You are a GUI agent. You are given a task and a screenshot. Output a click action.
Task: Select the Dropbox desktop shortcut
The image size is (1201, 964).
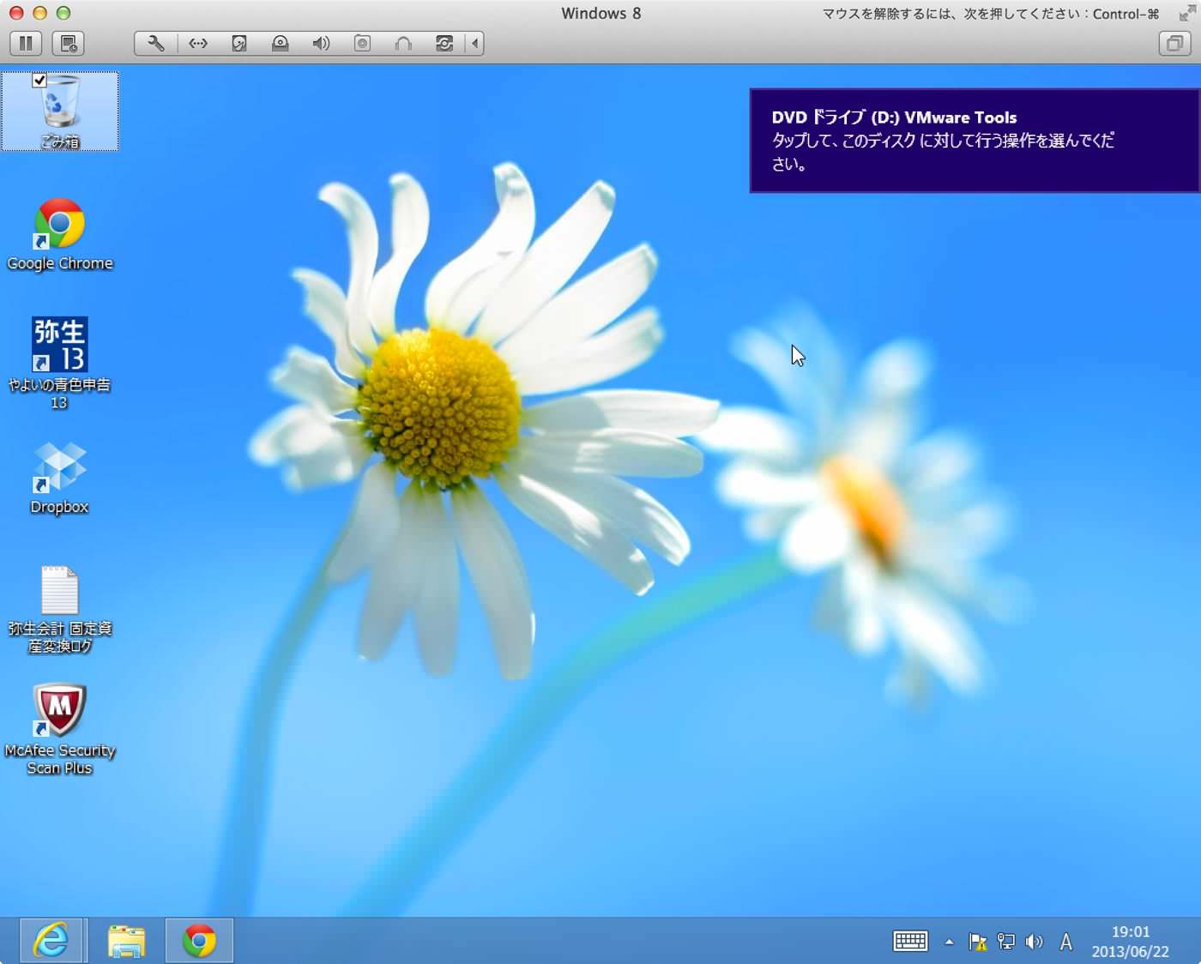[59, 479]
